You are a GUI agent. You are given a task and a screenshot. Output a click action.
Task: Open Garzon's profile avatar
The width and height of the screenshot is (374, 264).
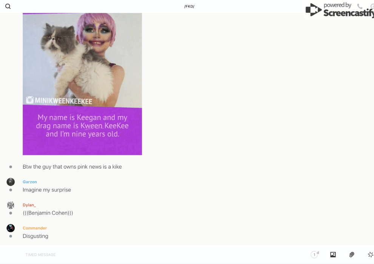click(x=11, y=182)
